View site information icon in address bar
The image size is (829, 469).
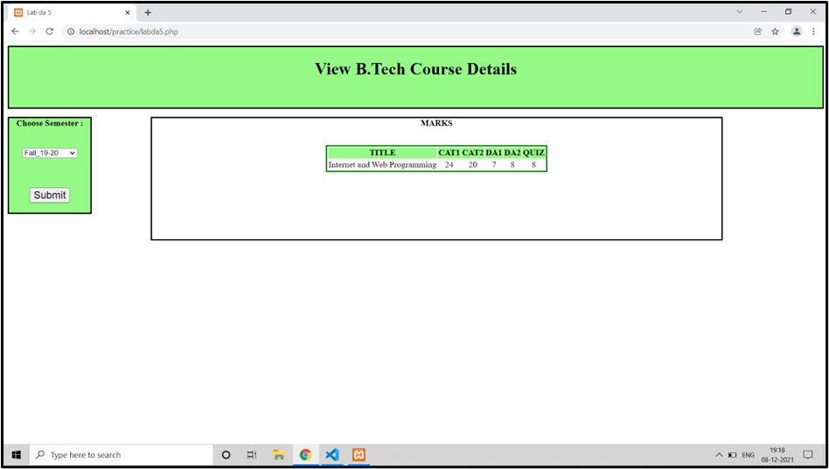[71, 31]
